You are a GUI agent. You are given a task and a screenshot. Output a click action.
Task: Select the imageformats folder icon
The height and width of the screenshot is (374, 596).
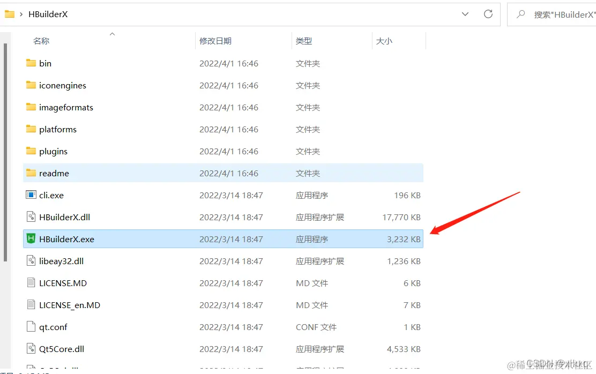[31, 107]
